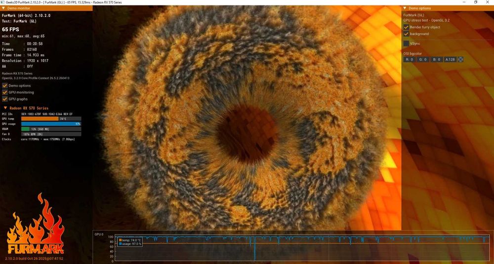Click the A:128 alpha field
Screen dimensions: 494x264
coord(450,60)
